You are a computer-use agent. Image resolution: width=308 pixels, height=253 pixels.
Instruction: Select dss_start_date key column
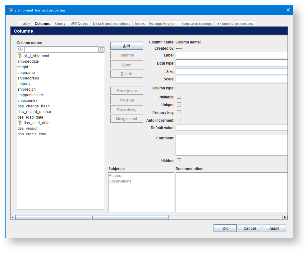(36, 123)
